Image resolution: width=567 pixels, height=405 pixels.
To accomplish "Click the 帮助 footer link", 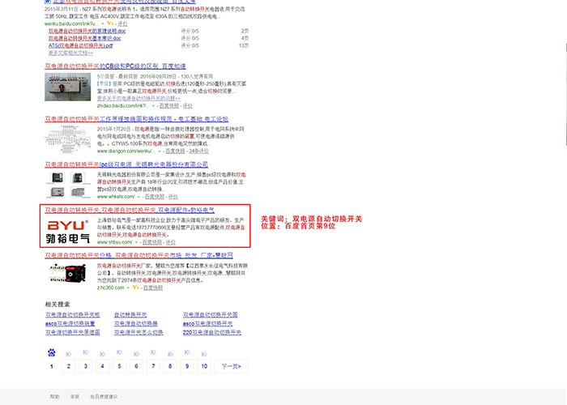I will [x=55, y=397].
